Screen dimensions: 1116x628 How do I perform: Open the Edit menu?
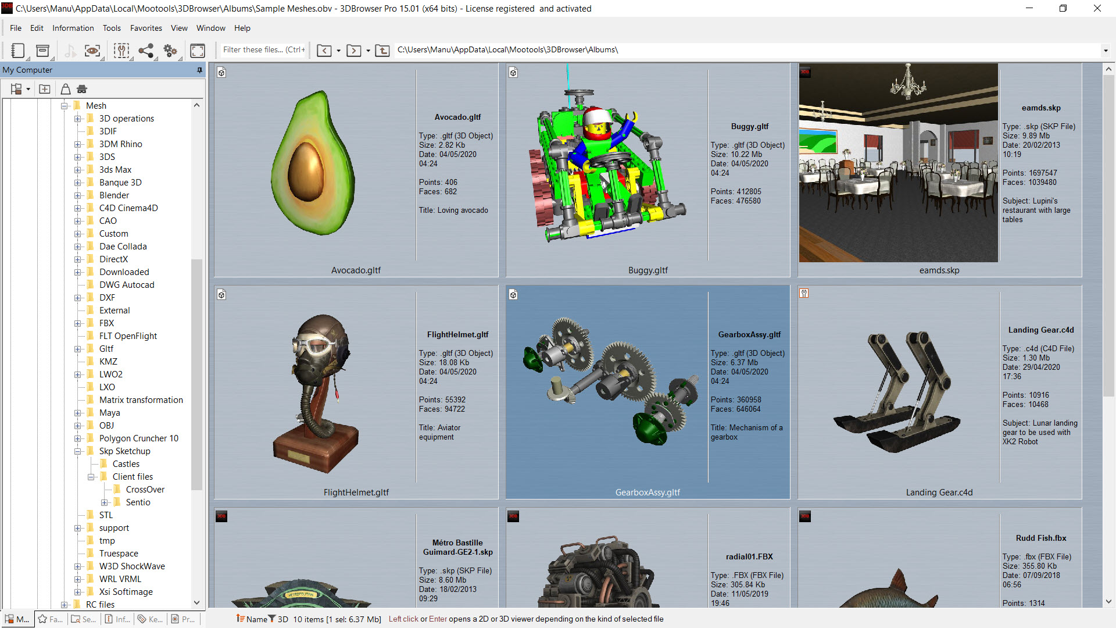tap(37, 27)
